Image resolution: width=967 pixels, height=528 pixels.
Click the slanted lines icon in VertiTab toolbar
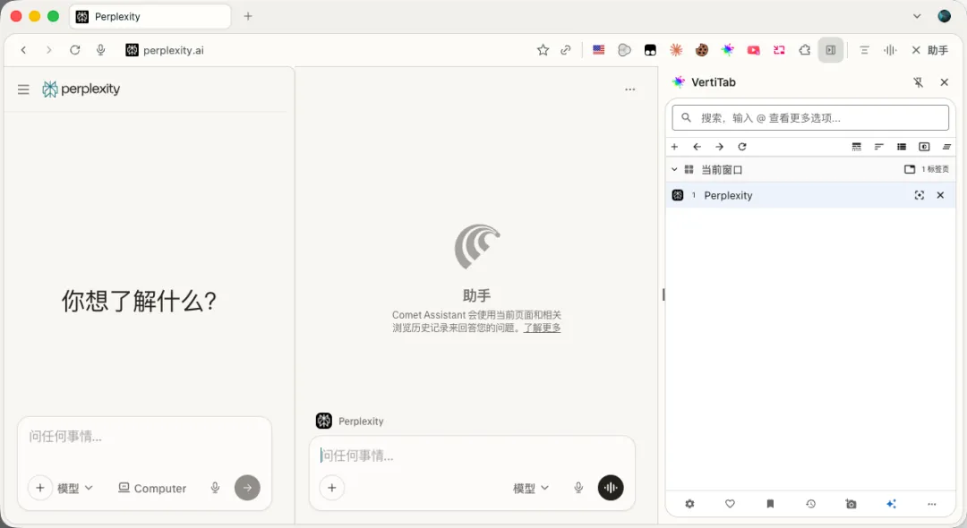click(x=946, y=147)
